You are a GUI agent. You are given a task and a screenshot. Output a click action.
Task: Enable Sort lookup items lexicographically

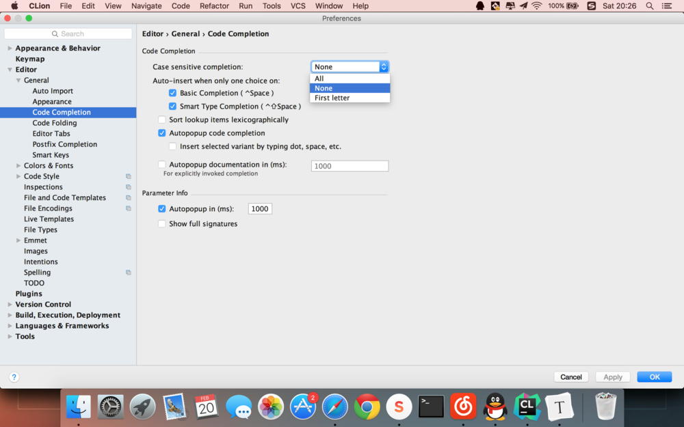tap(162, 120)
